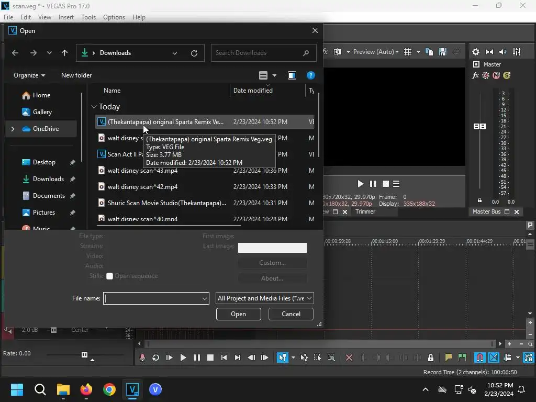
Task: Click New folder in the Open dialog
Action: coord(76,75)
